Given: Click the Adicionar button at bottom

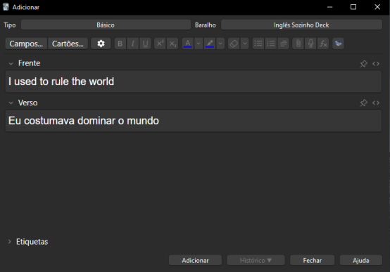Looking at the screenshot, I should tap(195, 260).
